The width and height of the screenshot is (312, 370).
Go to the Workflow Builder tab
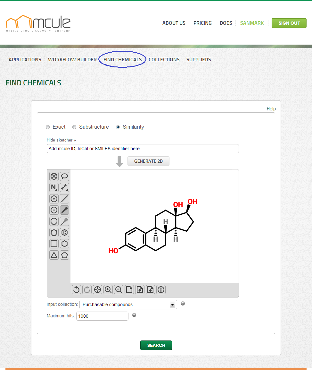tap(72, 60)
